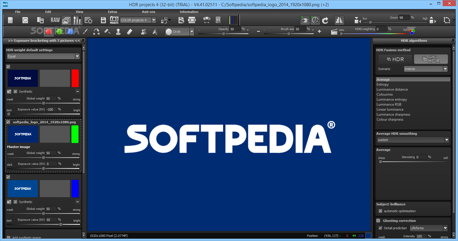Toggle the real-time calculation clock icon
Screen dimensions: 458x241
click(315, 20)
